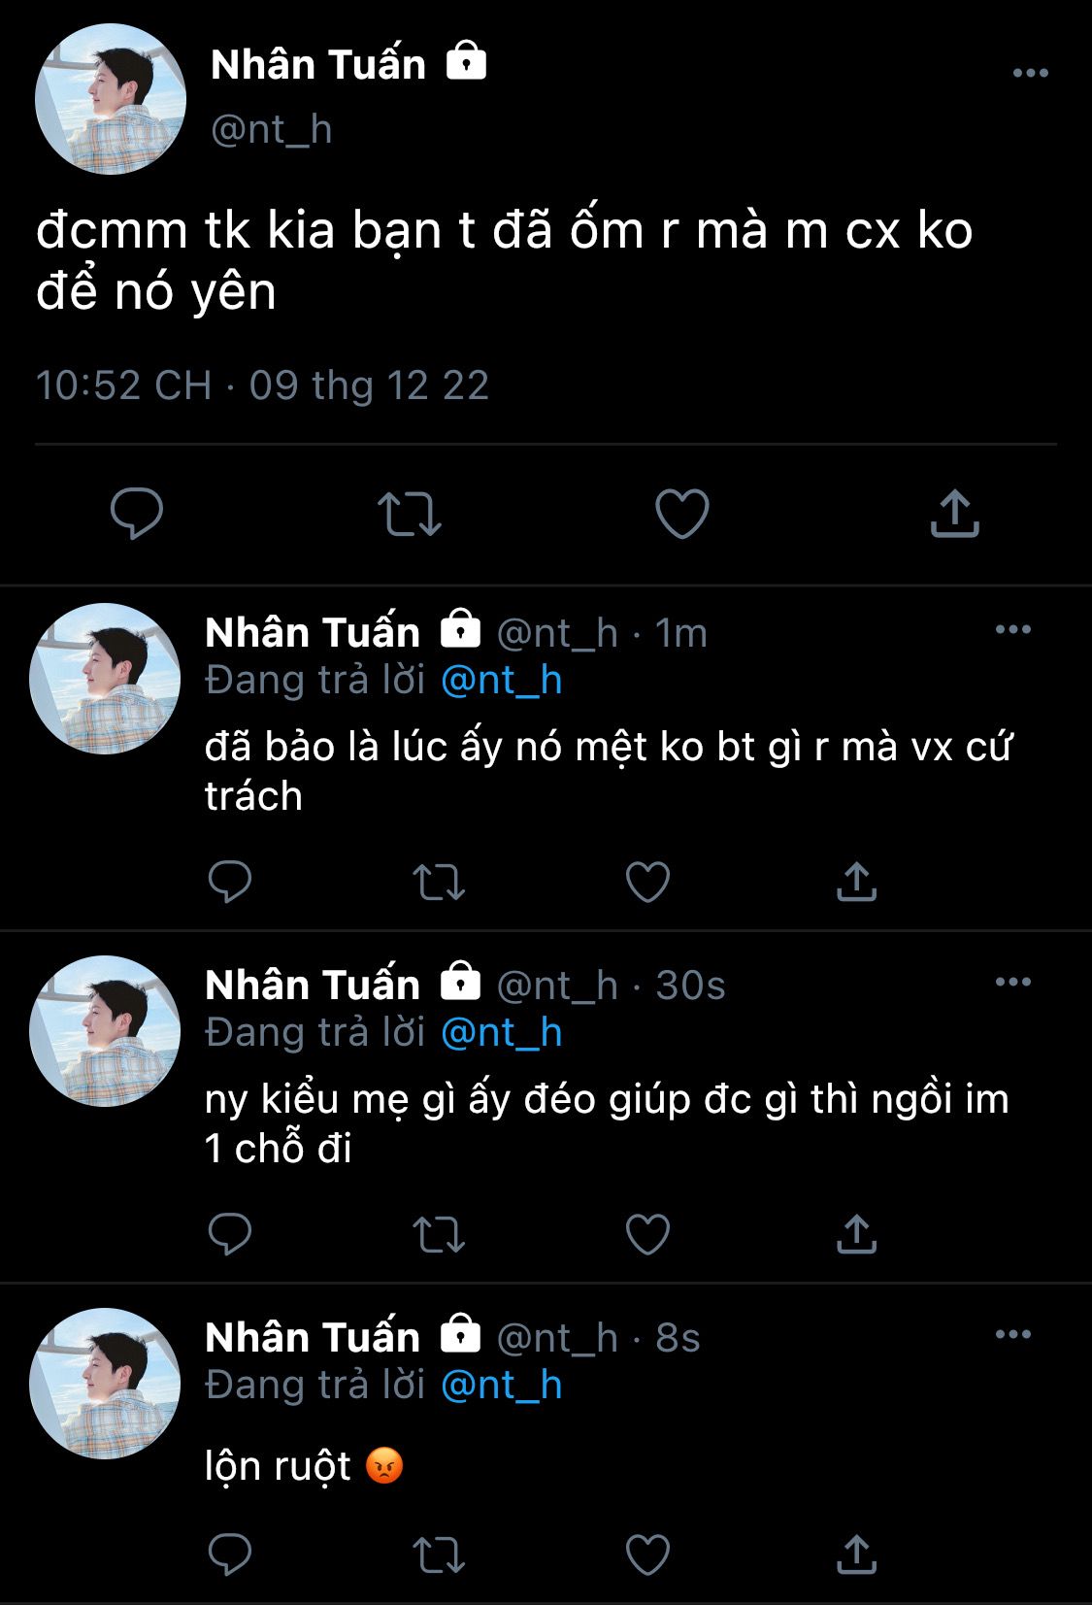Open the more menu on the 8s reply
1092x1605 pixels.
[1012, 1335]
